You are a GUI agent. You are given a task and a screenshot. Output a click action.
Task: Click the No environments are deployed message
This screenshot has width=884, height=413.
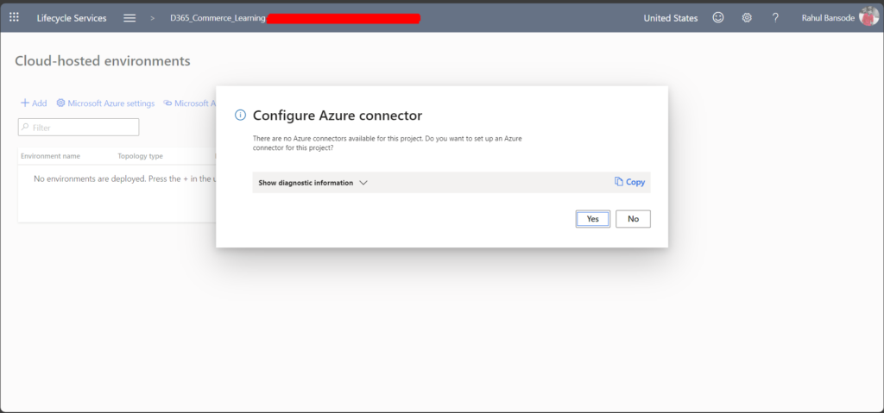(125, 178)
